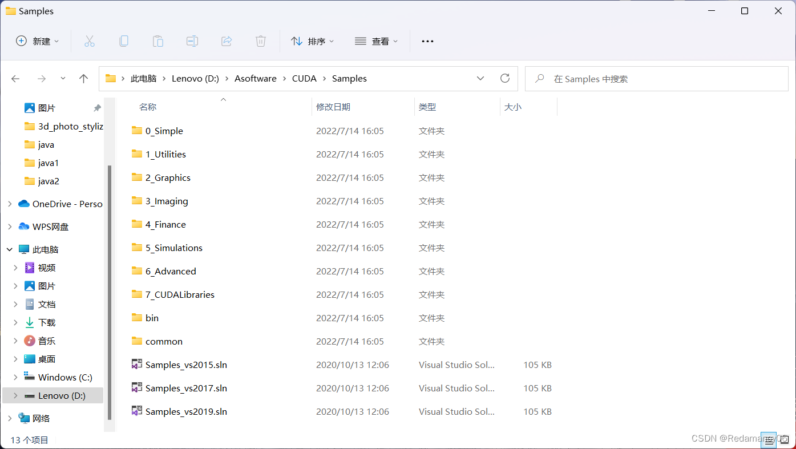Select the common folder name
The image size is (796, 449).
tap(164, 341)
